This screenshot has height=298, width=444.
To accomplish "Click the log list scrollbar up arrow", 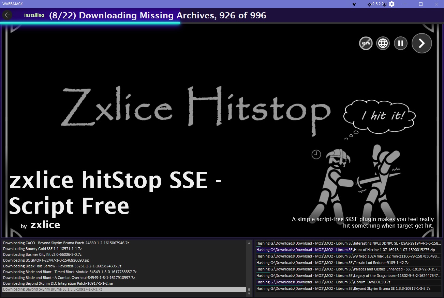I will point(249,243).
